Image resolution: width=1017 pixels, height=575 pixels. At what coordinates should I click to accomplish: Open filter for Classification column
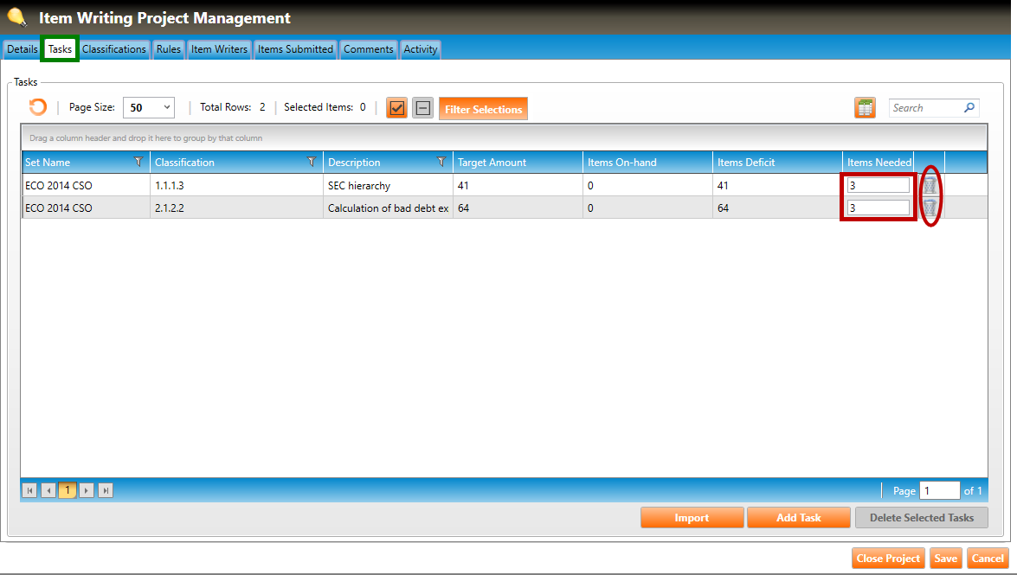[312, 162]
